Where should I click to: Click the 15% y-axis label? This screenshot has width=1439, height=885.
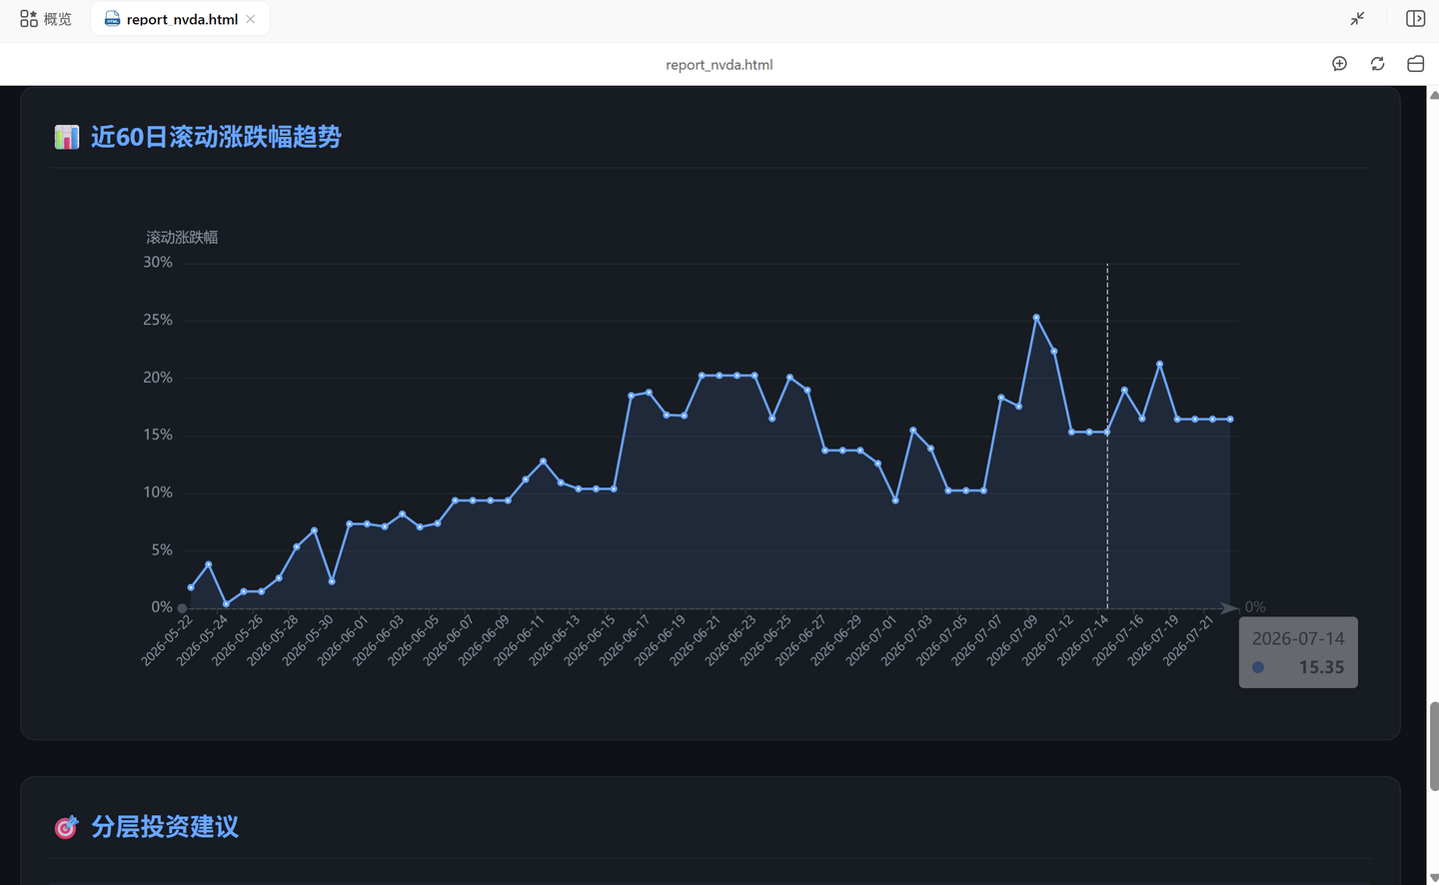click(158, 435)
